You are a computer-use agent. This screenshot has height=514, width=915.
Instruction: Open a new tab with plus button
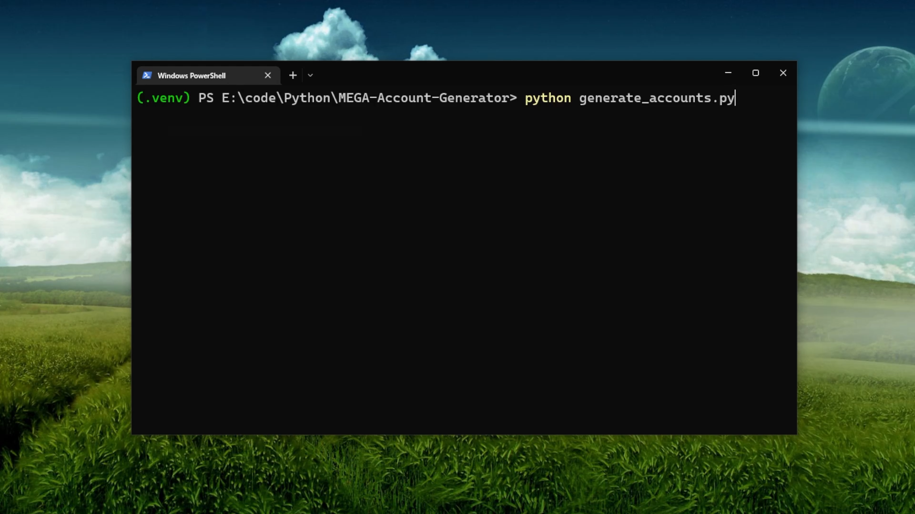click(293, 75)
